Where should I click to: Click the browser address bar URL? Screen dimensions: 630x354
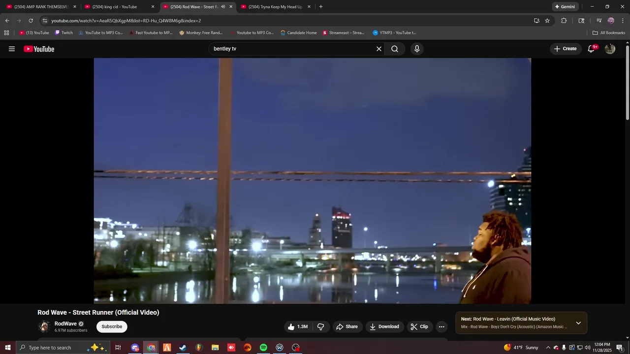[x=126, y=21]
